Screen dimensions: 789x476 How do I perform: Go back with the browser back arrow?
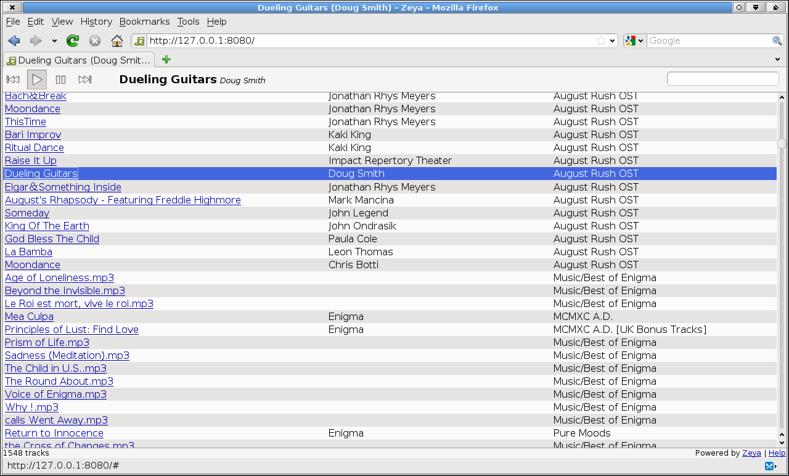pos(14,41)
